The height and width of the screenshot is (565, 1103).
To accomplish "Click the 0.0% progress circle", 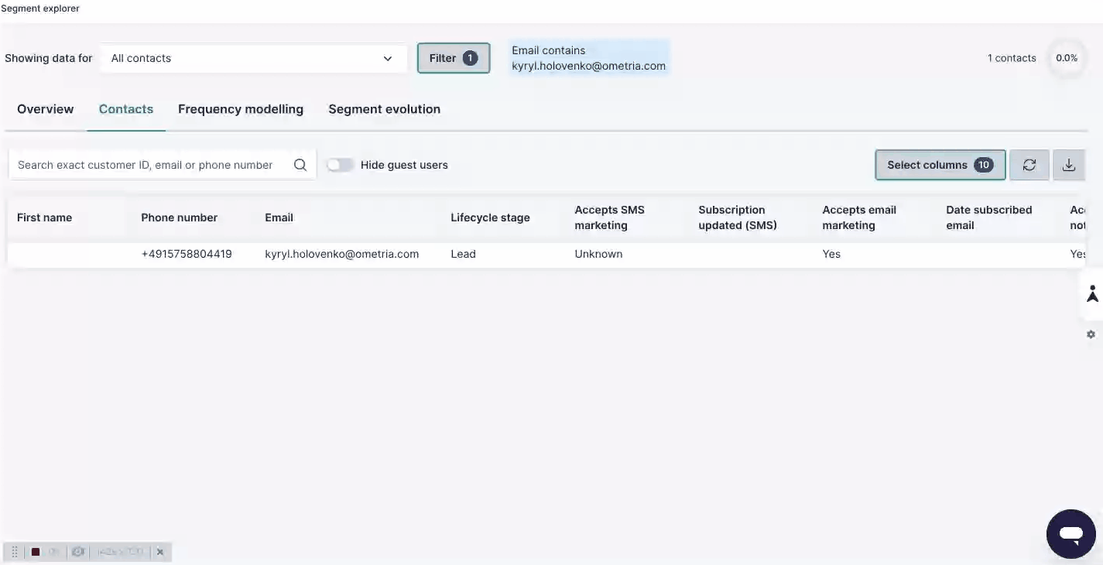I will point(1067,58).
